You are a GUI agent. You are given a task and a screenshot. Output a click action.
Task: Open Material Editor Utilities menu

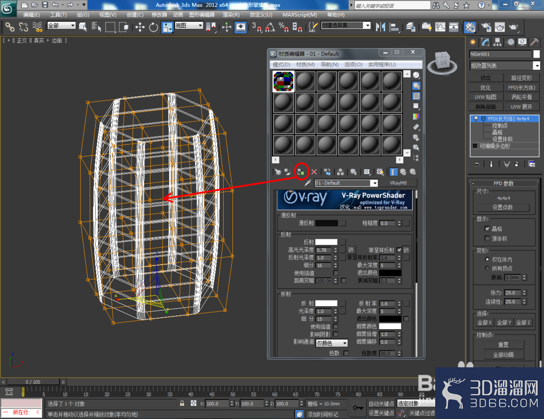pyautogui.click(x=382, y=65)
